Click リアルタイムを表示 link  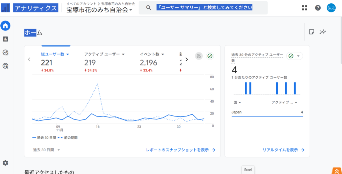tap(283, 150)
